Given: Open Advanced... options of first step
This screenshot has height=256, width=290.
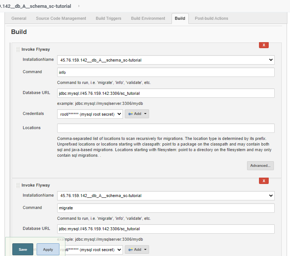Looking at the screenshot, I should click(260, 165).
